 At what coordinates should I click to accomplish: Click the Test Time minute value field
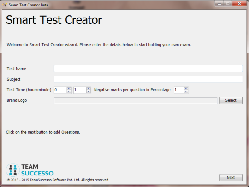(80, 90)
